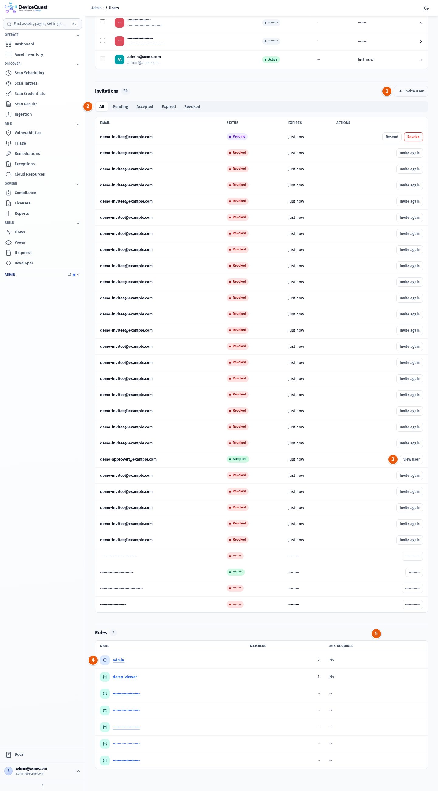Open the Asset Inventory icon
438x791 pixels.
(x=9, y=54)
